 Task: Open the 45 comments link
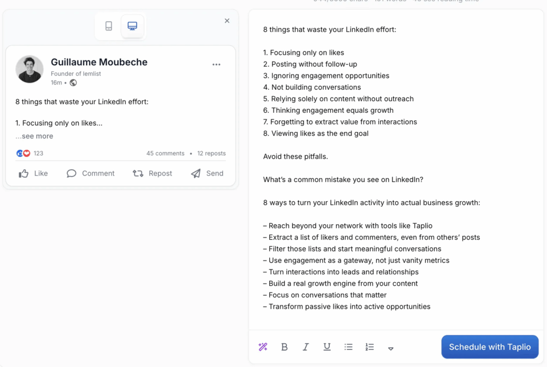[166, 154]
